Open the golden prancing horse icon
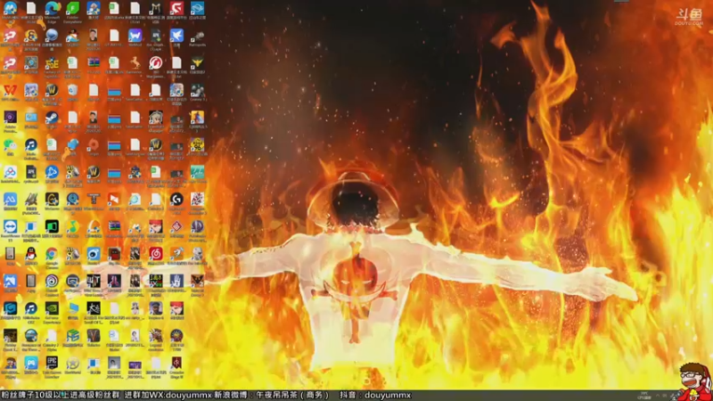713x401 pixels. (135, 62)
